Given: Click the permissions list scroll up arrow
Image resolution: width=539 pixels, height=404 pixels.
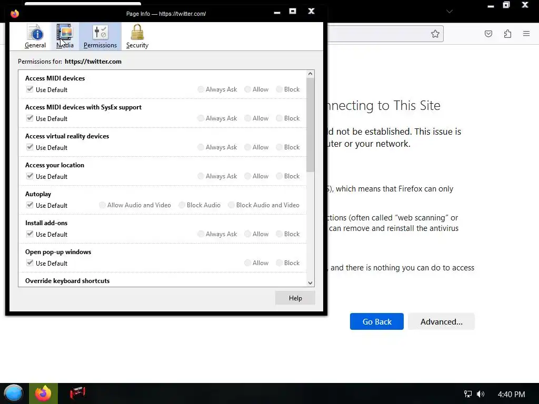Looking at the screenshot, I should tap(311, 74).
